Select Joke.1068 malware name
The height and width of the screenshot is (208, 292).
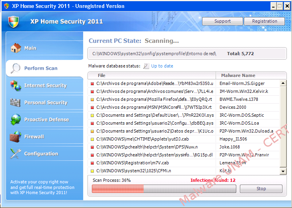[x=230, y=147]
